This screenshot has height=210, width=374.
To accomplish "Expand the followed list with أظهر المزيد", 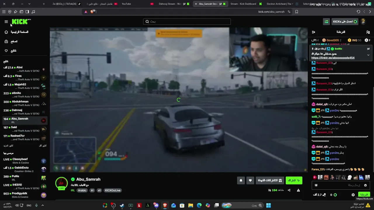I will pyautogui.click(x=8, y=146).
